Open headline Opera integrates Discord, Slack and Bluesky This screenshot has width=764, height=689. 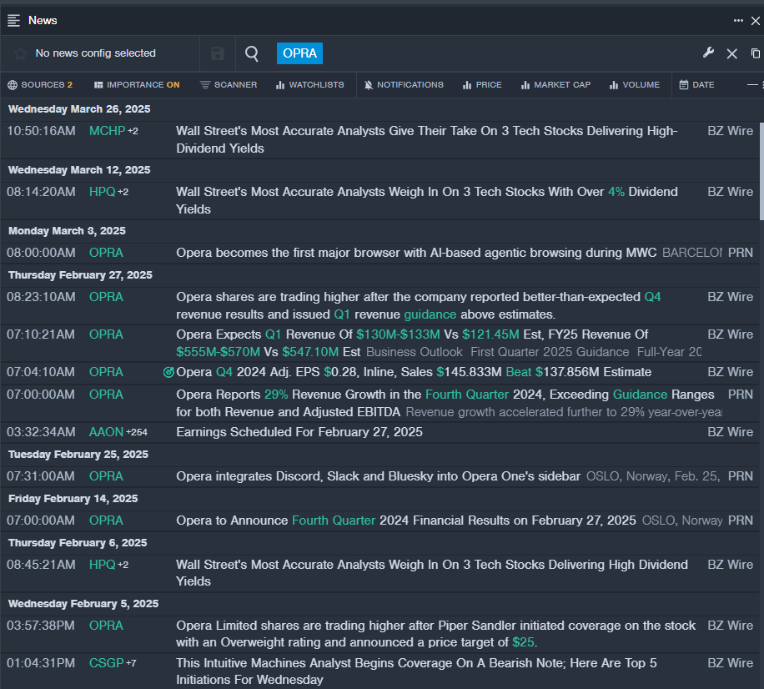[x=378, y=476]
